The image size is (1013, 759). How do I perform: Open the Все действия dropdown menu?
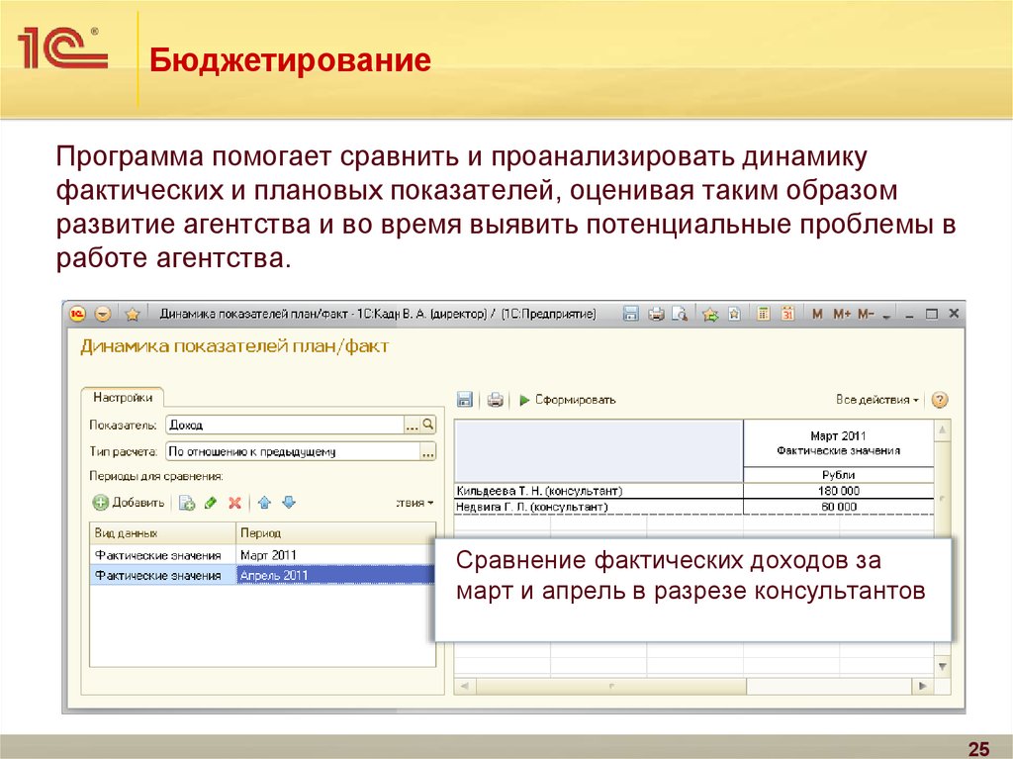point(876,400)
